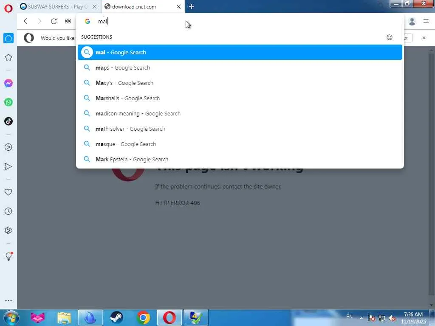
Task: Open the Speed Dial grid icon
Action: pyautogui.click(x=68, y=21)
